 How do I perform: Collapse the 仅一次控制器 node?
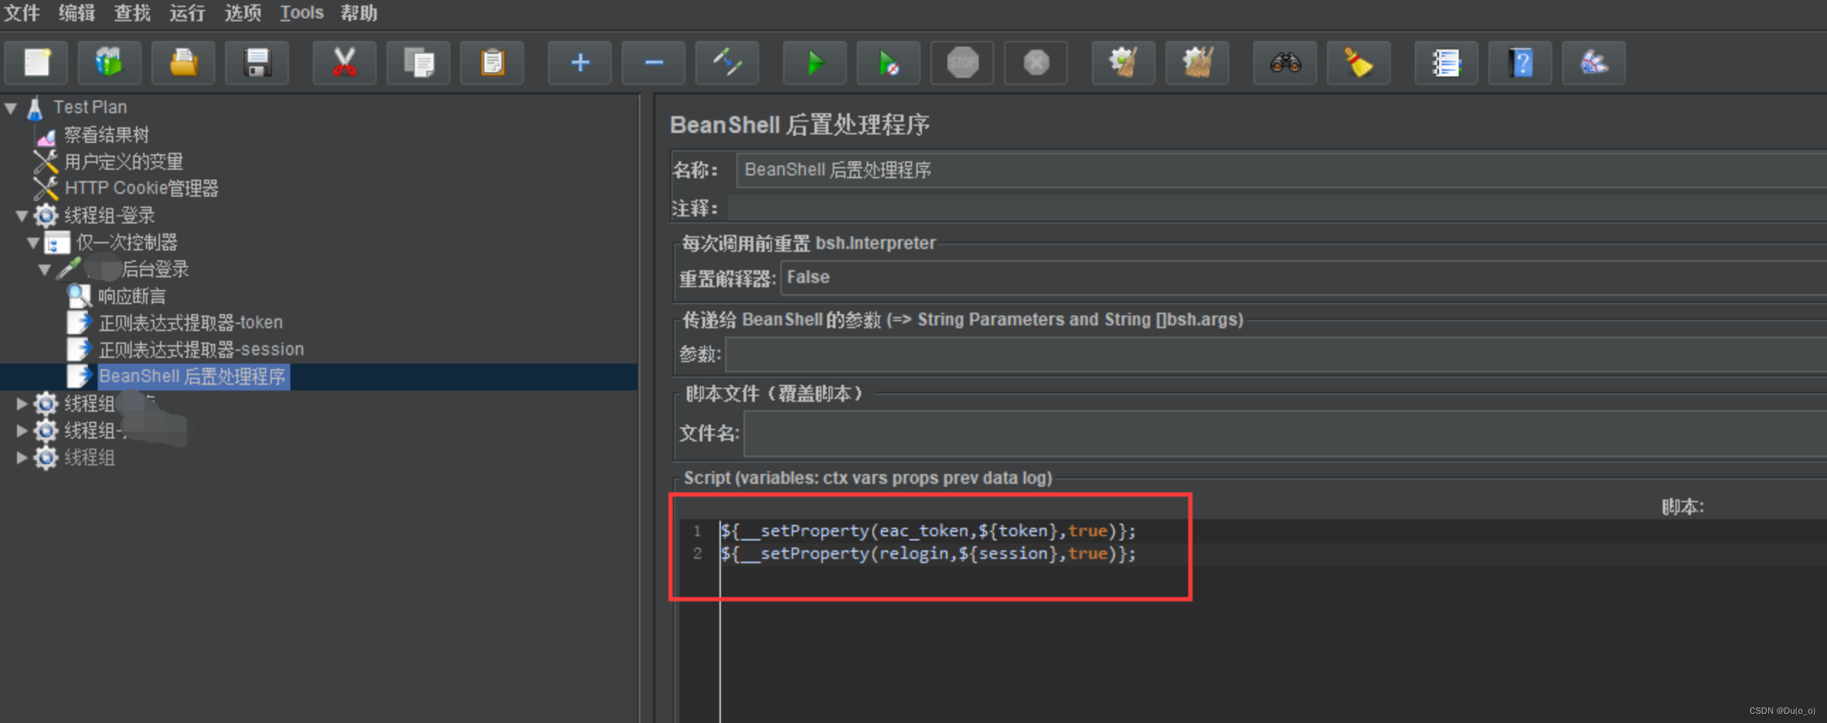coord(33,243)
